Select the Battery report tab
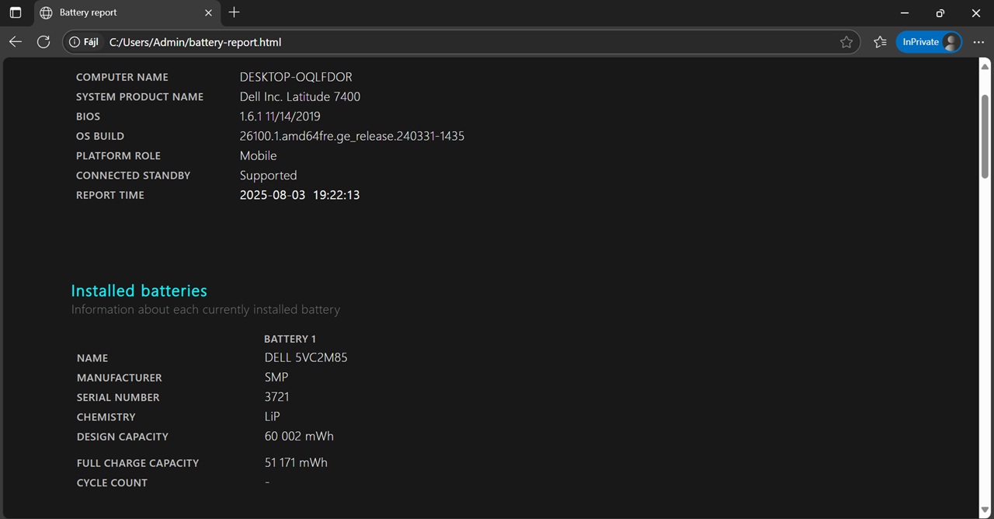 tap(127, 13)
